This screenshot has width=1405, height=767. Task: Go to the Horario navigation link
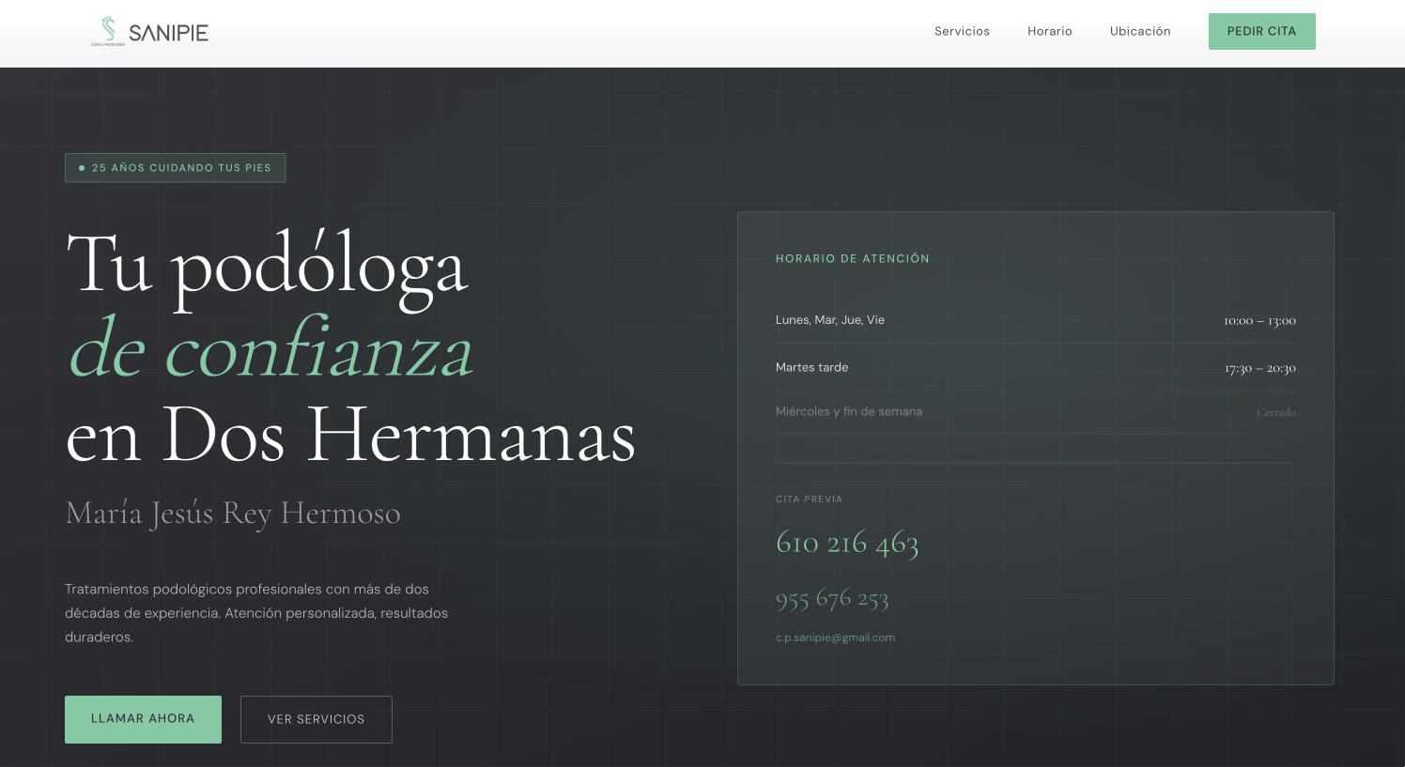pos(1049,31)
